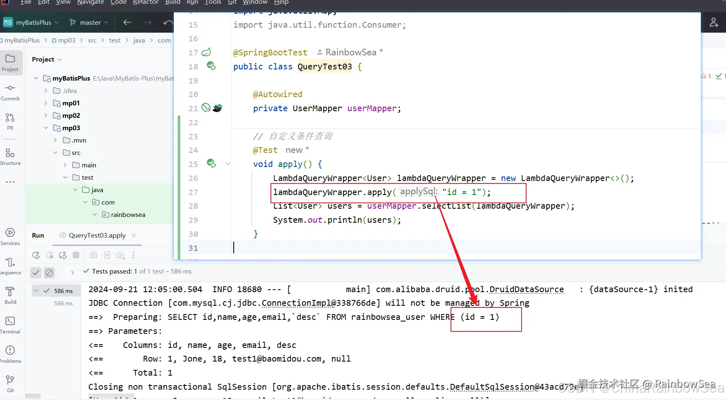726x400 pixels.
Task: Expand the test results chevron
Action: 72,272
